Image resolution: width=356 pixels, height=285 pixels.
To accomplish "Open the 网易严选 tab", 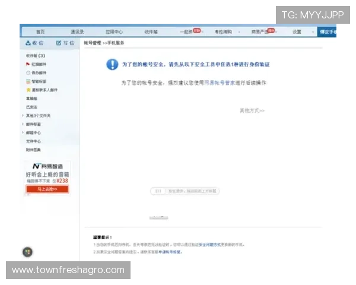I will (x=259, y=32).
